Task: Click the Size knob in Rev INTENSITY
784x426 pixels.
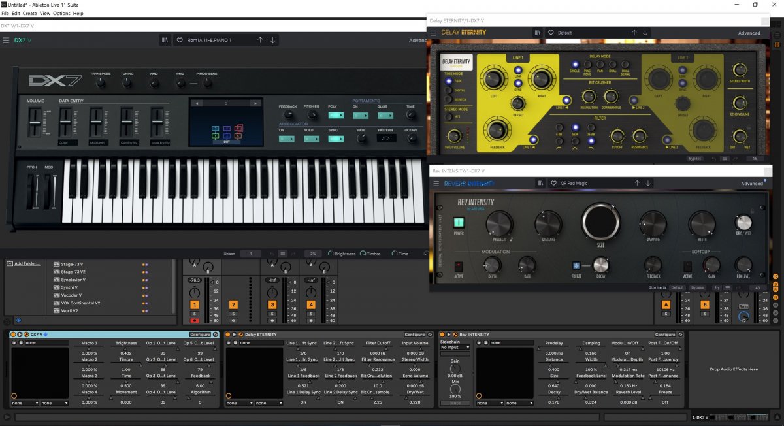Action: point(601,223)
